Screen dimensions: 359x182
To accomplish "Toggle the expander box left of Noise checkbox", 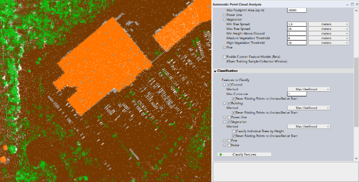I will point(225,145).
